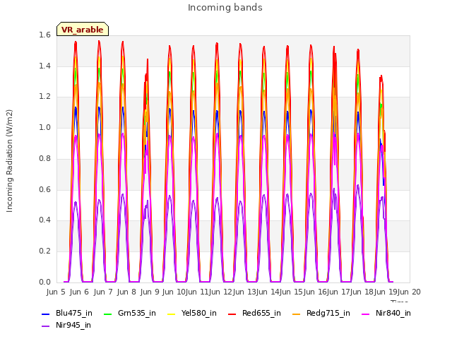
Task: Click the Jun 9 x-axis tick label
Action: tap(150, 292)
